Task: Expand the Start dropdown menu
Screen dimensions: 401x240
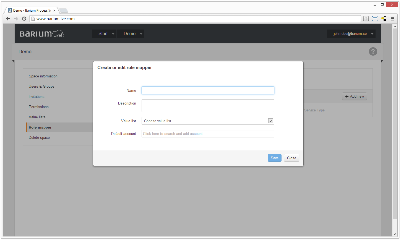Action: [104, 34]
